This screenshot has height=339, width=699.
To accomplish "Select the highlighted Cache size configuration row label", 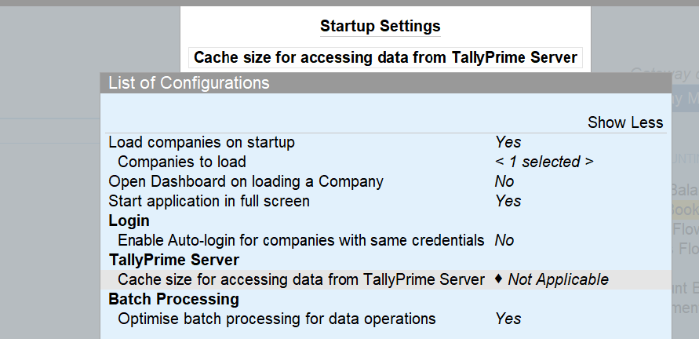I will [x=301, y=279].
